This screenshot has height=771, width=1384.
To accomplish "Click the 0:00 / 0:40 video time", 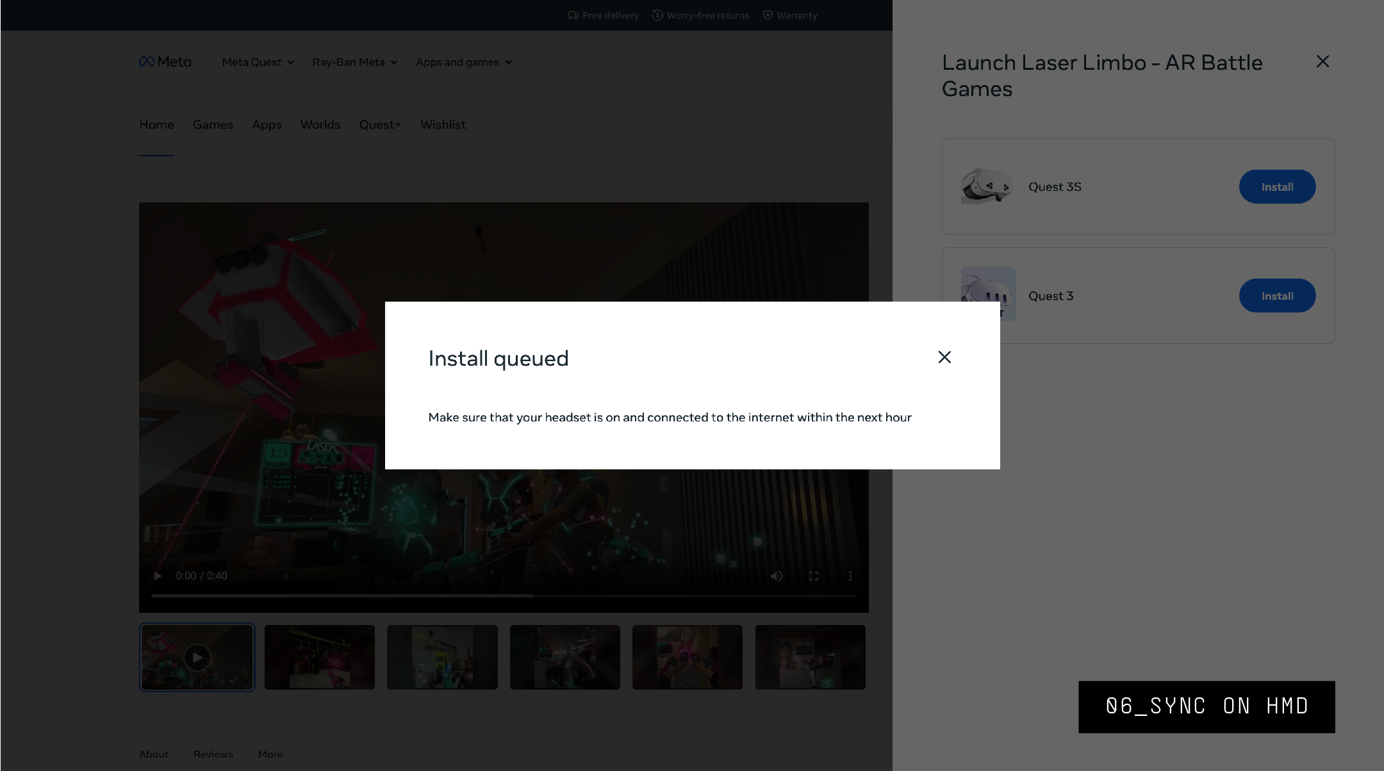I will coord(201,576).
